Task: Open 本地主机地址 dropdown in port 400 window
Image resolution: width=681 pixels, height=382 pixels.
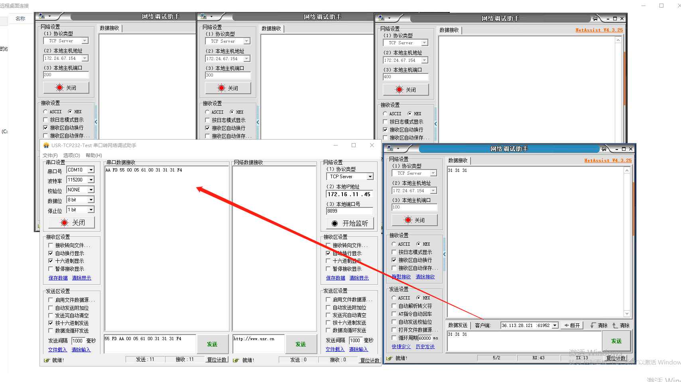Action: (x=425, y=60)
